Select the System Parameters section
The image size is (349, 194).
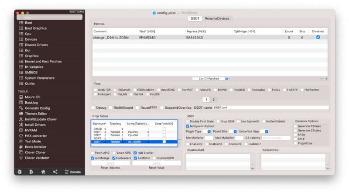pos(39,78)
